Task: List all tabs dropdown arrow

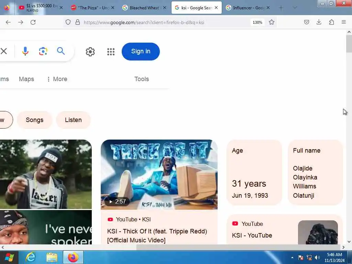Action: pos(295,8)
